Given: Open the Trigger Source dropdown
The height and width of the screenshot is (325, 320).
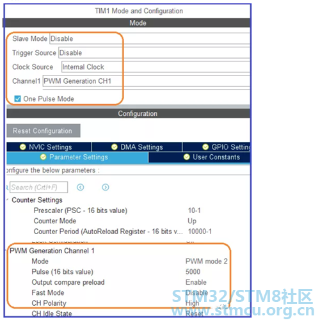Looking at the screenshot, I should click(x=154, y=52).
